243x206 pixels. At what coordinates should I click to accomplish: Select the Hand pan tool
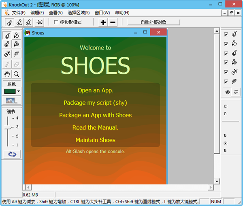click(x=7, y=74)
